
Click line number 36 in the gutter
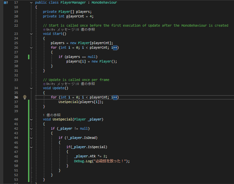pyautogui.click(x=16, y=97)
